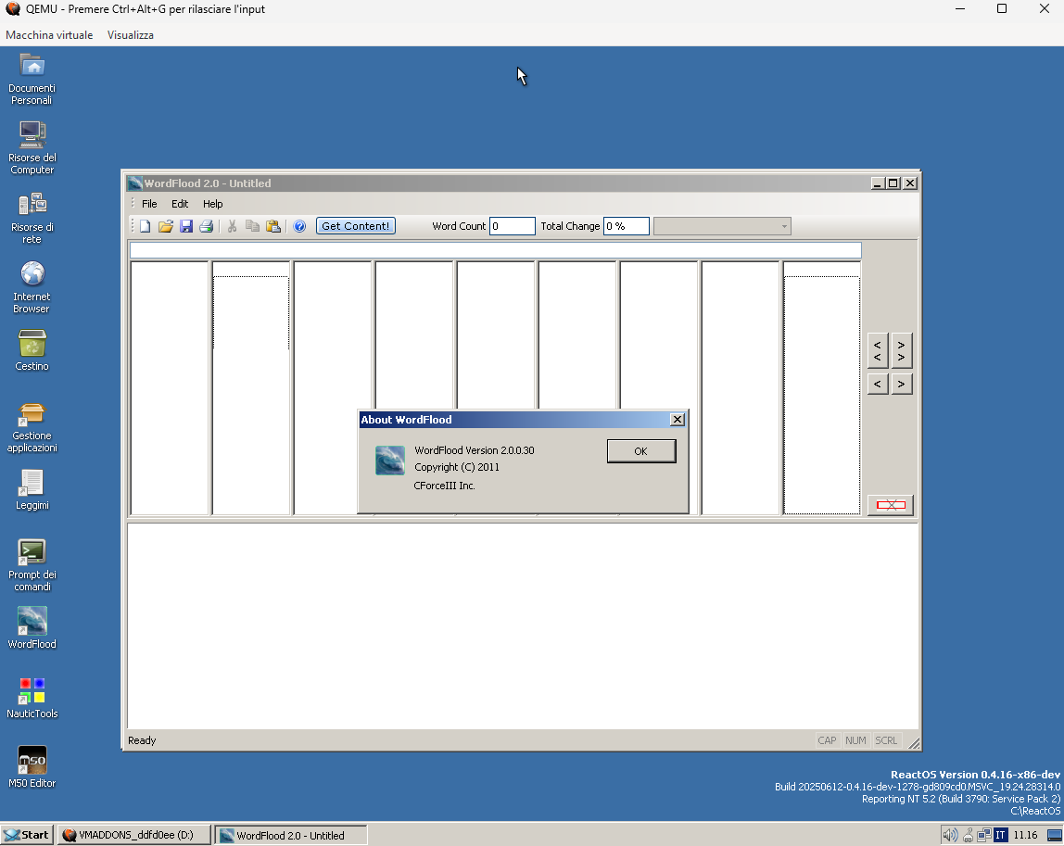Open the File menu
1064x846 pixels.
click(149, 204)
